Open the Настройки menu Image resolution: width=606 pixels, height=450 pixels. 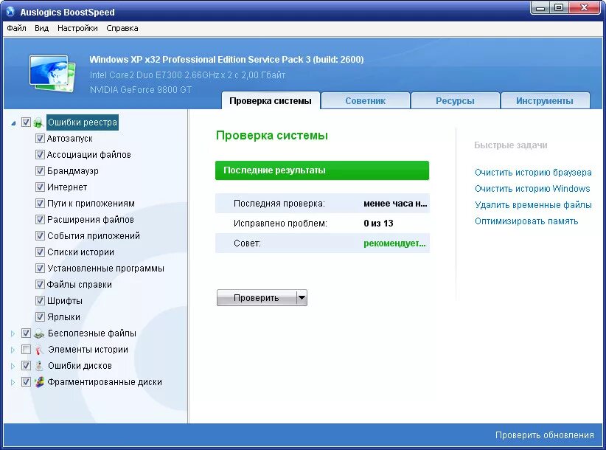point(77,28)
